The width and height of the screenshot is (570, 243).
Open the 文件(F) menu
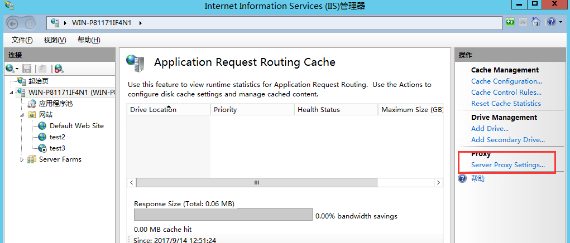(x=22, y=40)
